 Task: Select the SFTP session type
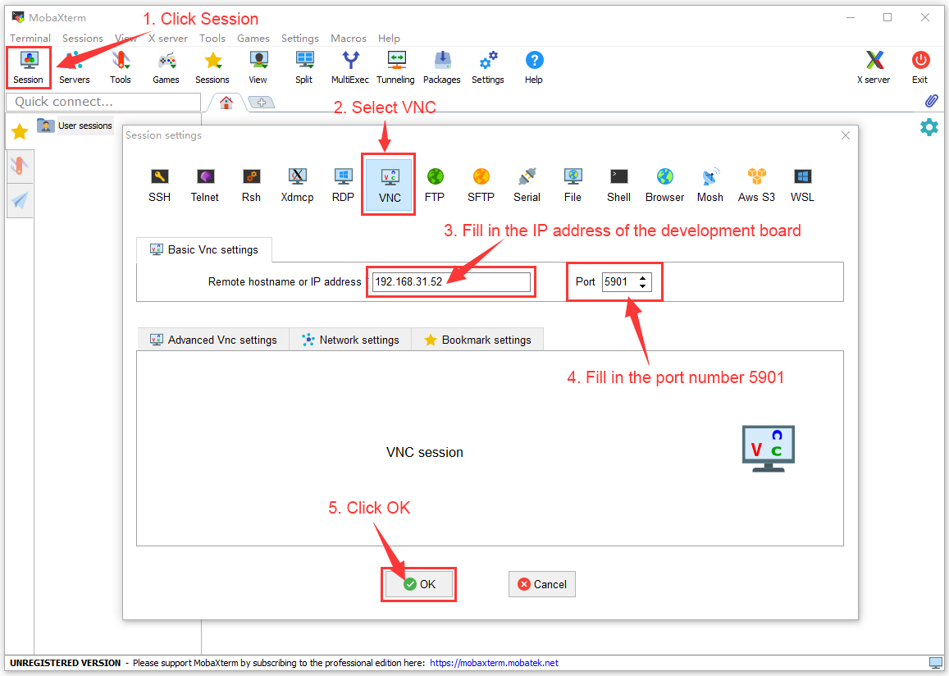point(481,185)
